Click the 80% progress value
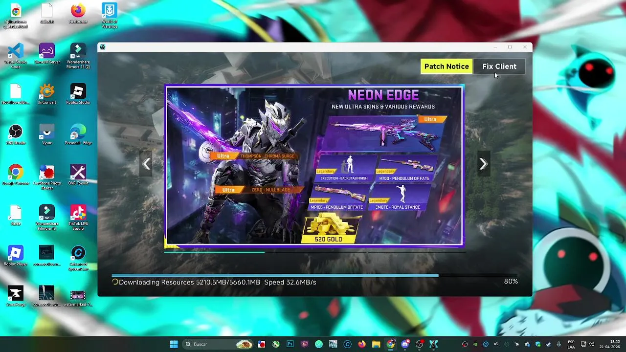Viewport: 626px width, 352px height. tap(511, 282)
